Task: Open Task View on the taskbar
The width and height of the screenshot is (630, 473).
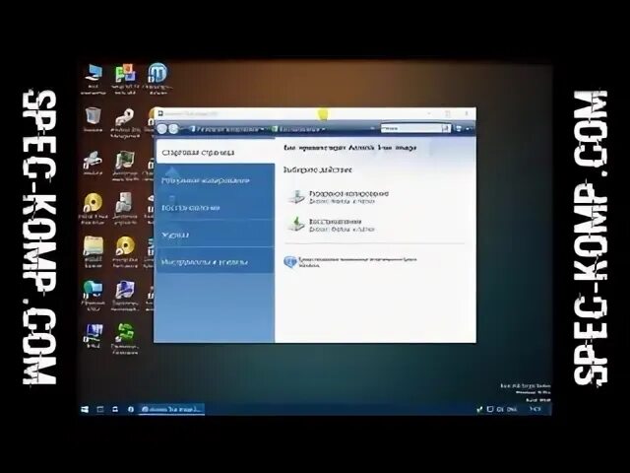Action: pos(100,409)
